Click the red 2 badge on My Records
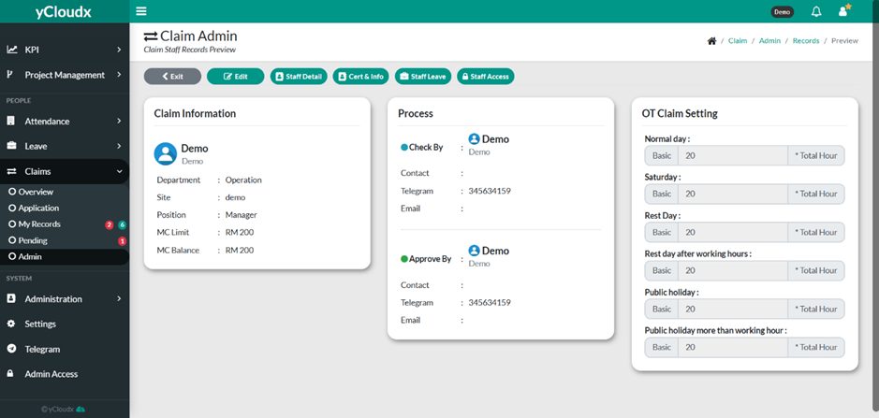Screen dimensions: 879x418 click(x=110, y=224)
